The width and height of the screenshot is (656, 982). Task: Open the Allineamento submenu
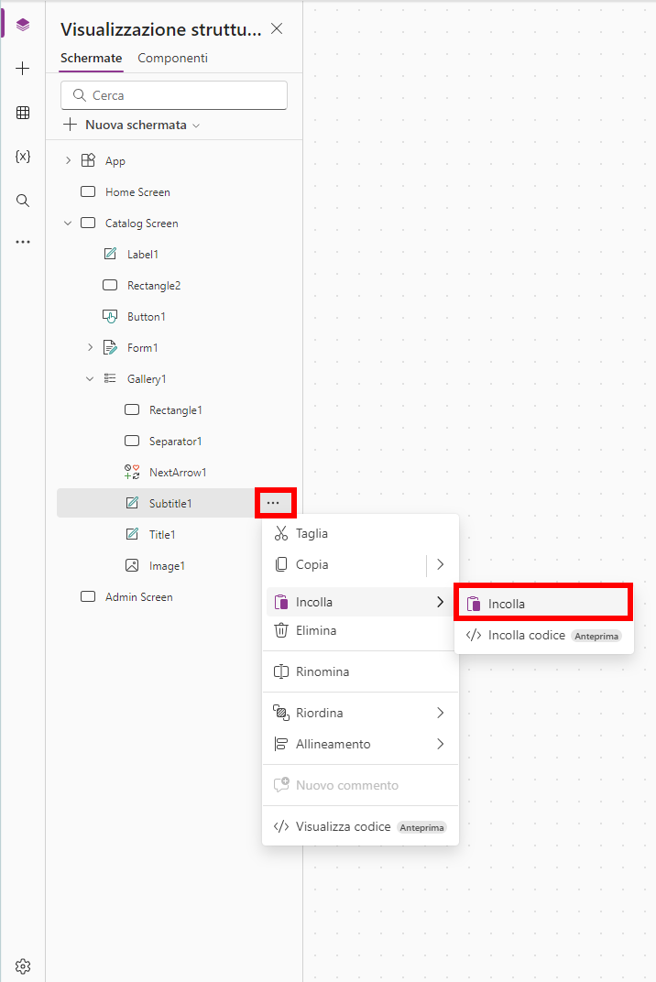click(360, 744)
